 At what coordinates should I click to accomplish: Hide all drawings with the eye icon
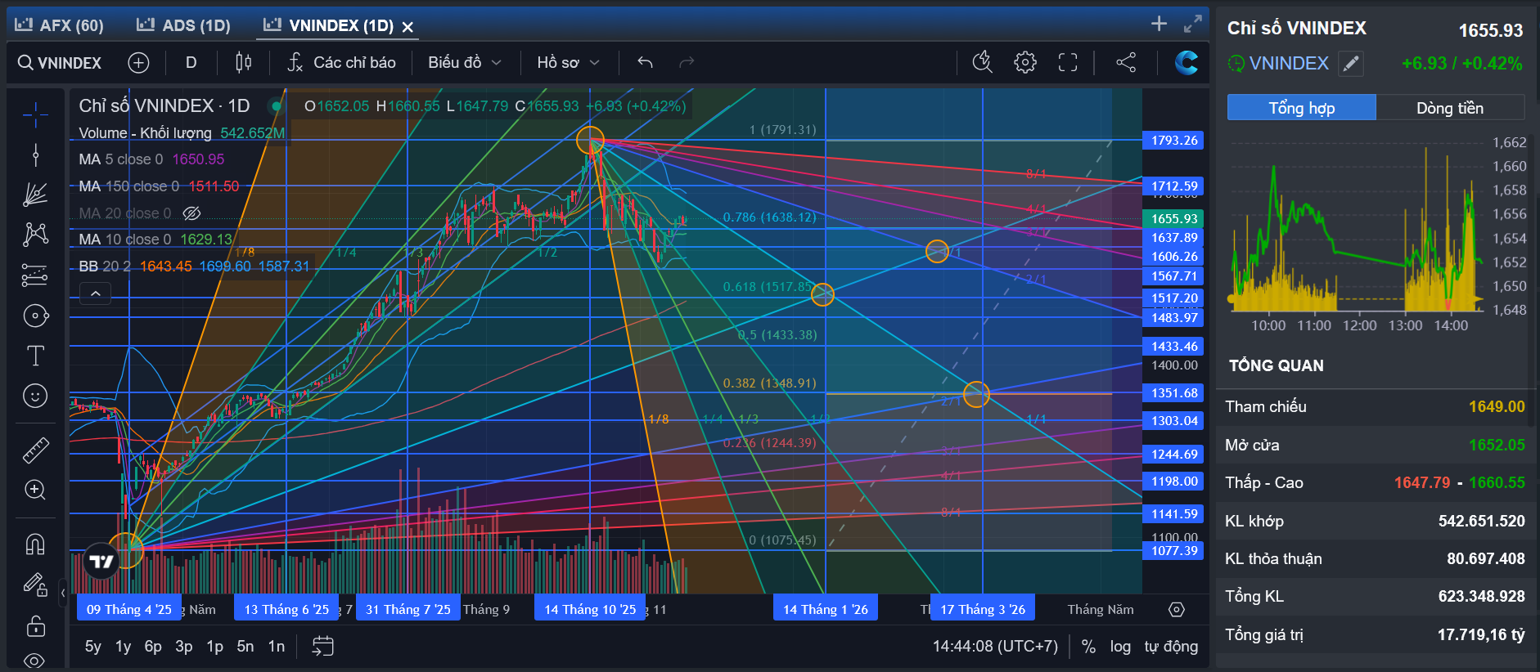click(35, 660)
